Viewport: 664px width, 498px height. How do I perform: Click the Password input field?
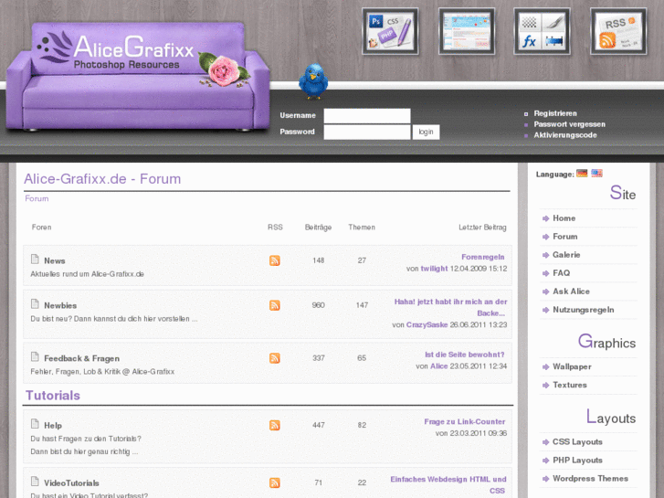point(366,132)
